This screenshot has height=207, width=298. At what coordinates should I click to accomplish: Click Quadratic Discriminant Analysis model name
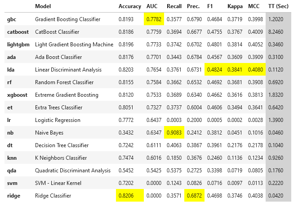click(73, 171)
